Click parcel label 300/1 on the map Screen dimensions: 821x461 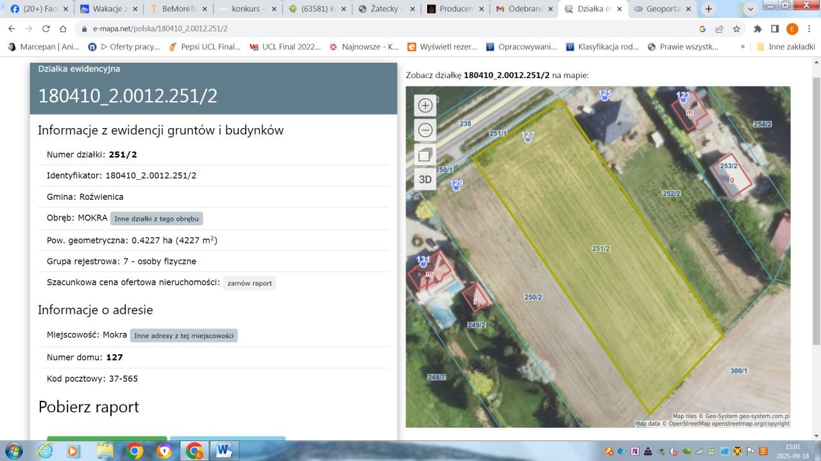[739, 371]
